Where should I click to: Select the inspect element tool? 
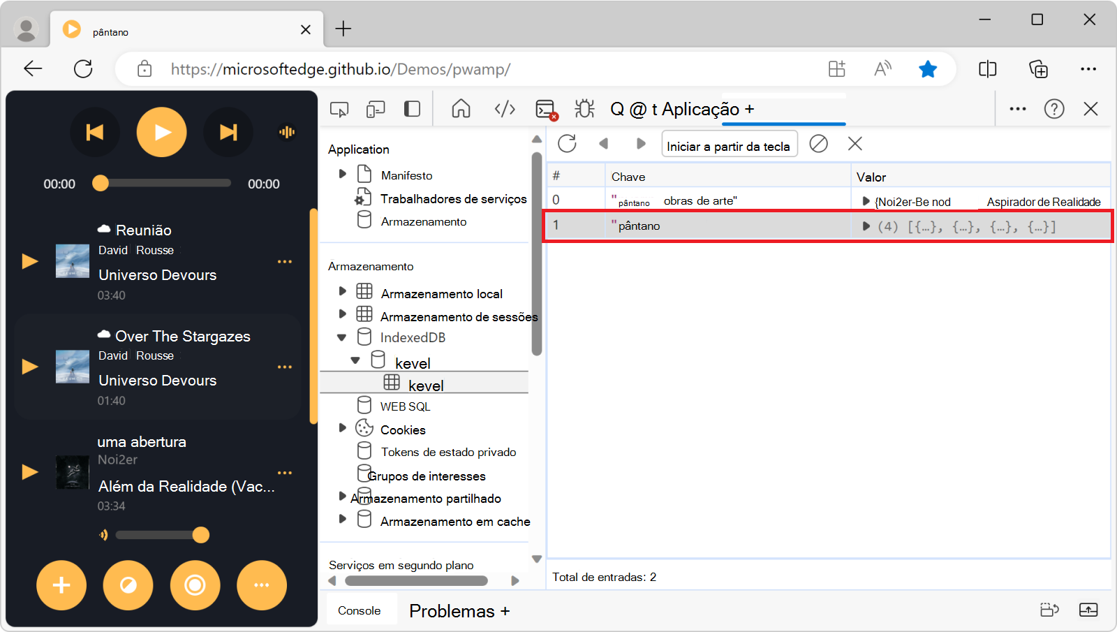pyautogui.click(x=339, y=109)
